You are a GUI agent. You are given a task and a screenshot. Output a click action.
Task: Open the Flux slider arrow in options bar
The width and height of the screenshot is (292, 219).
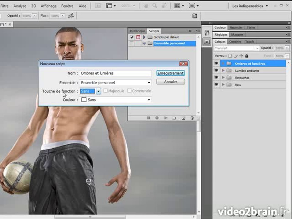point(62,16)
